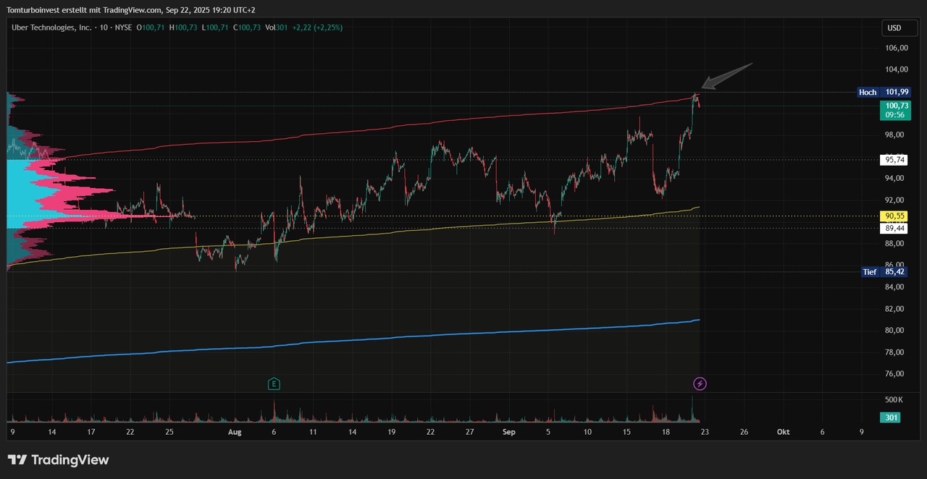Viewport: 927px width, 479px height.
Task: Click the Aug label on time axis
Action: pyautogui.click(x=234, y=432)
